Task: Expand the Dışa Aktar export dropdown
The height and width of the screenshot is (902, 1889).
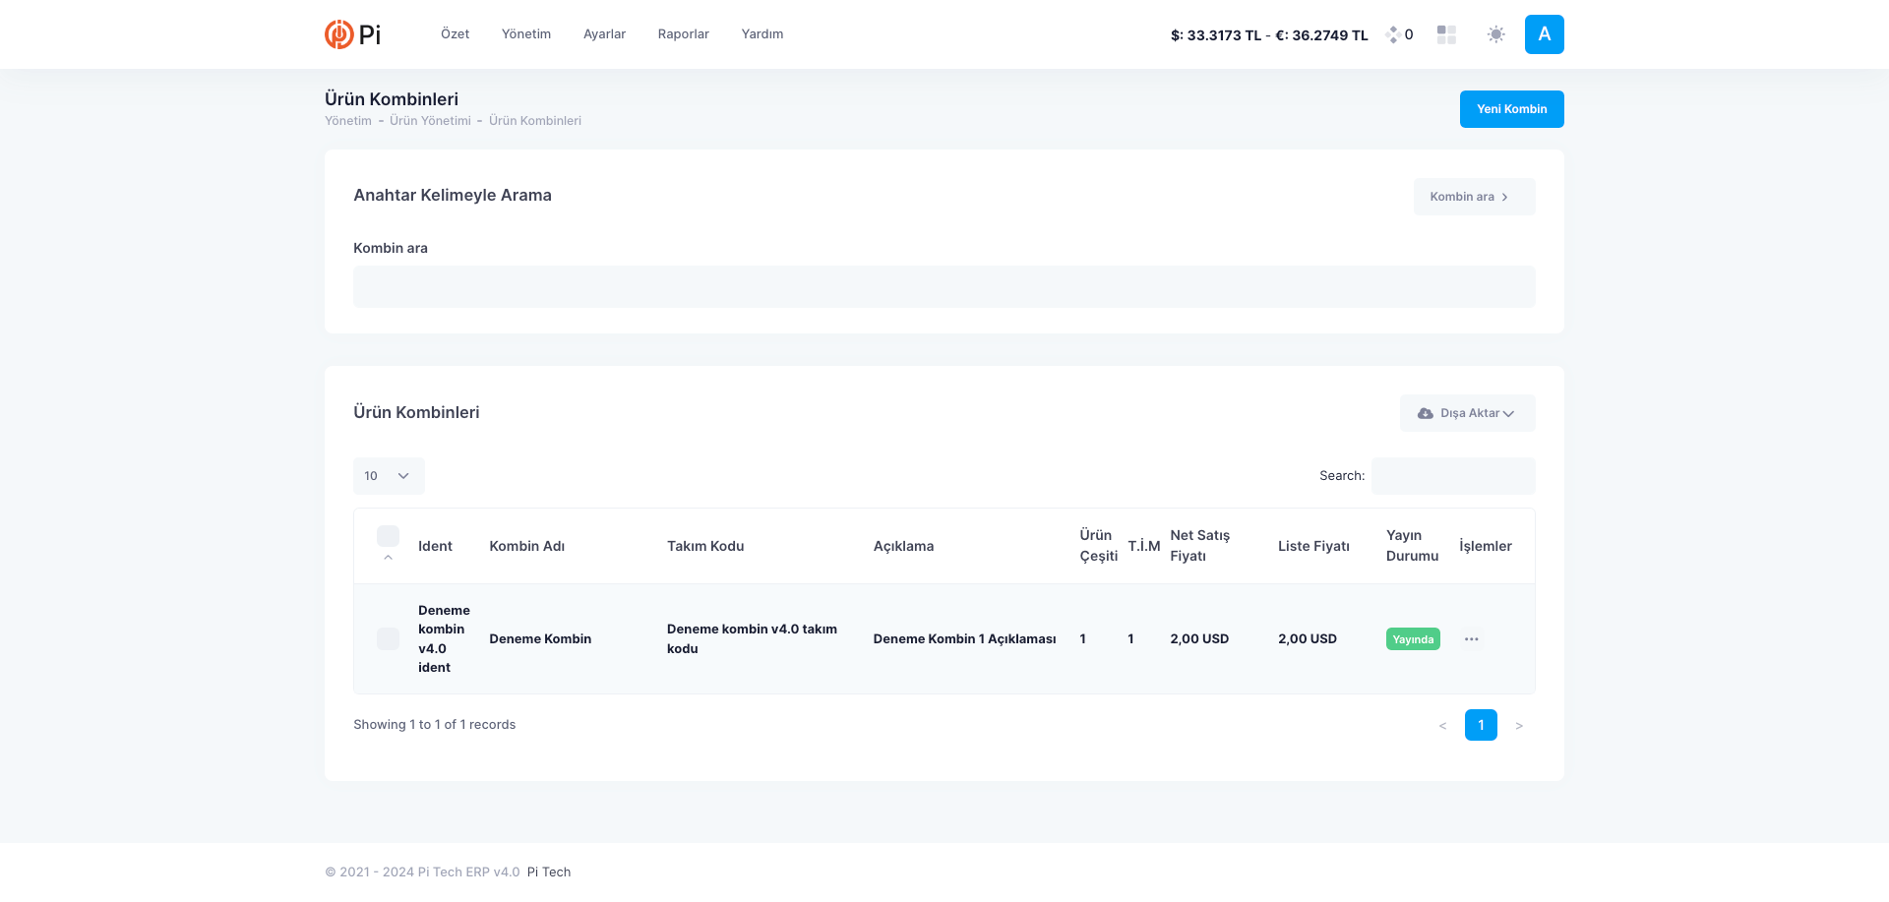Action: pos(1467,413)
